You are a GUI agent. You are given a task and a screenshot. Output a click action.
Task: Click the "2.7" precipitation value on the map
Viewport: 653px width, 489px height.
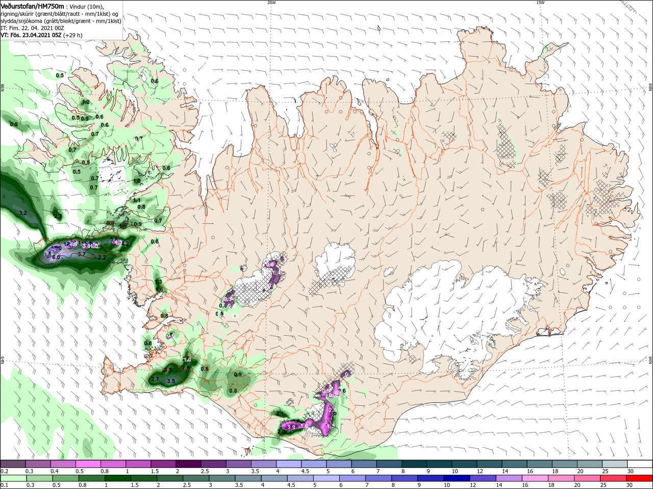click(x=156, y=379)
